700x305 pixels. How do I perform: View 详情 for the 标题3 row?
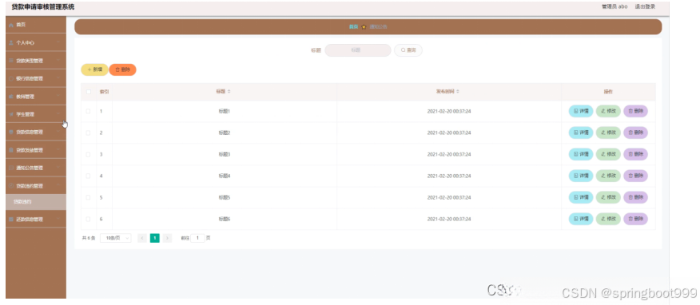coord(581,154)
